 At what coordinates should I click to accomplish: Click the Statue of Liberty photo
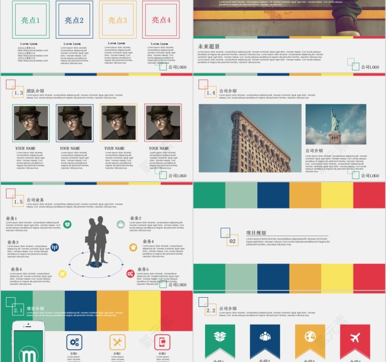click(335, 124)
